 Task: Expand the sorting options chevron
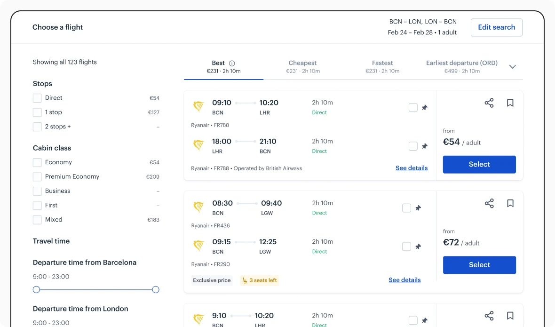point(513,66)
